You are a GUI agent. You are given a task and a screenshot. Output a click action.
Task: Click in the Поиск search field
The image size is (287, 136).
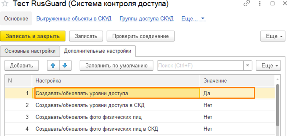pyautogui.click(x=200, y=65)
